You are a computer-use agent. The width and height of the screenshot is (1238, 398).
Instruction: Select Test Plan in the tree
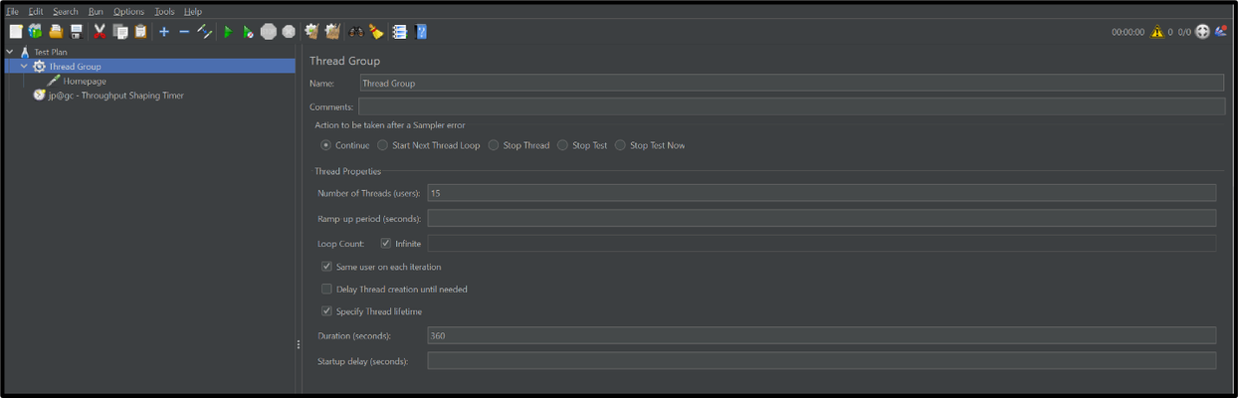click(x=51, y=52)
